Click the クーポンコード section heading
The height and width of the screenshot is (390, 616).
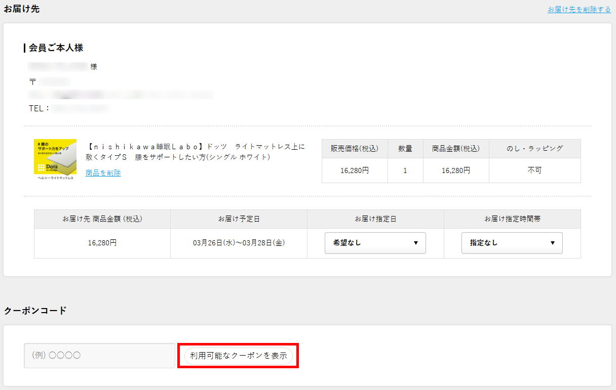pos(35,311)
